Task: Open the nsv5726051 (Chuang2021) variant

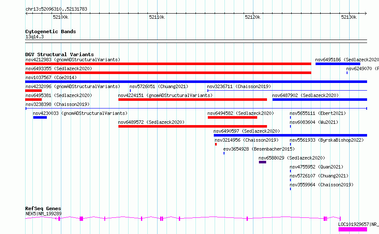Action: coord(159,86)
